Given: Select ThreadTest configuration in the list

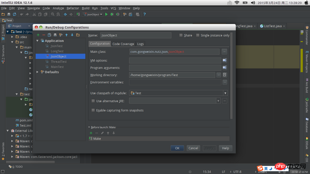Looking at the screenshot, I should tap(59, 61).
